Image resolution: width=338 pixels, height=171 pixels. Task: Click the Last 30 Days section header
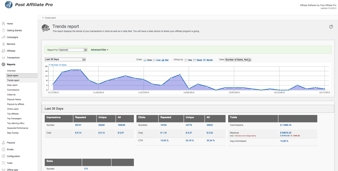pos(188,109)
